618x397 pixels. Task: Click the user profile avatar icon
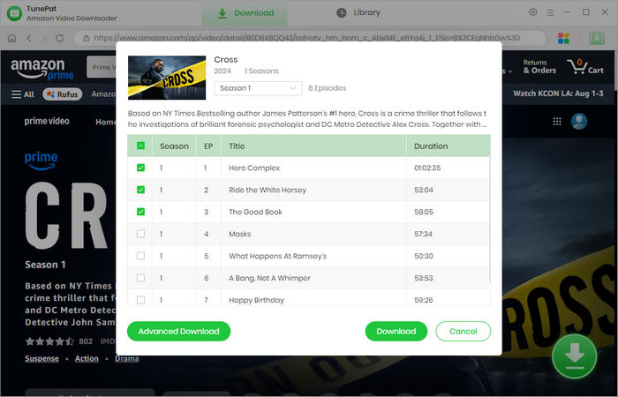(579, 122)
